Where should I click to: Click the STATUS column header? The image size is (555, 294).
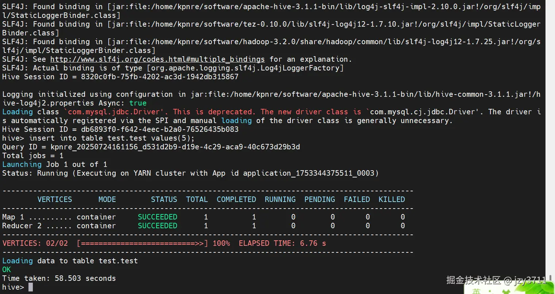pyautogui.click(x=164, y=199)
